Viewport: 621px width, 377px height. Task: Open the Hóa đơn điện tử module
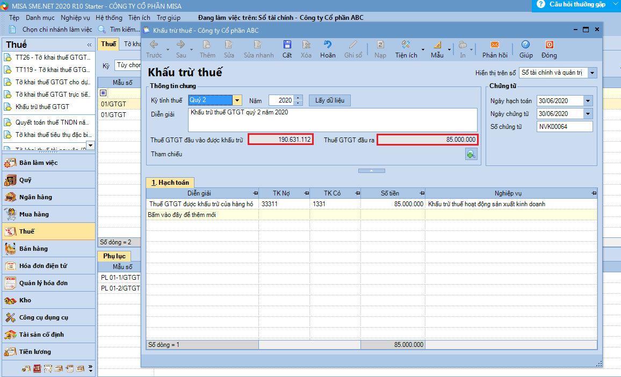[x=49, y=266]
